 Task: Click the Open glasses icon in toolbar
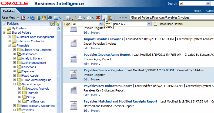click(68, 18)
